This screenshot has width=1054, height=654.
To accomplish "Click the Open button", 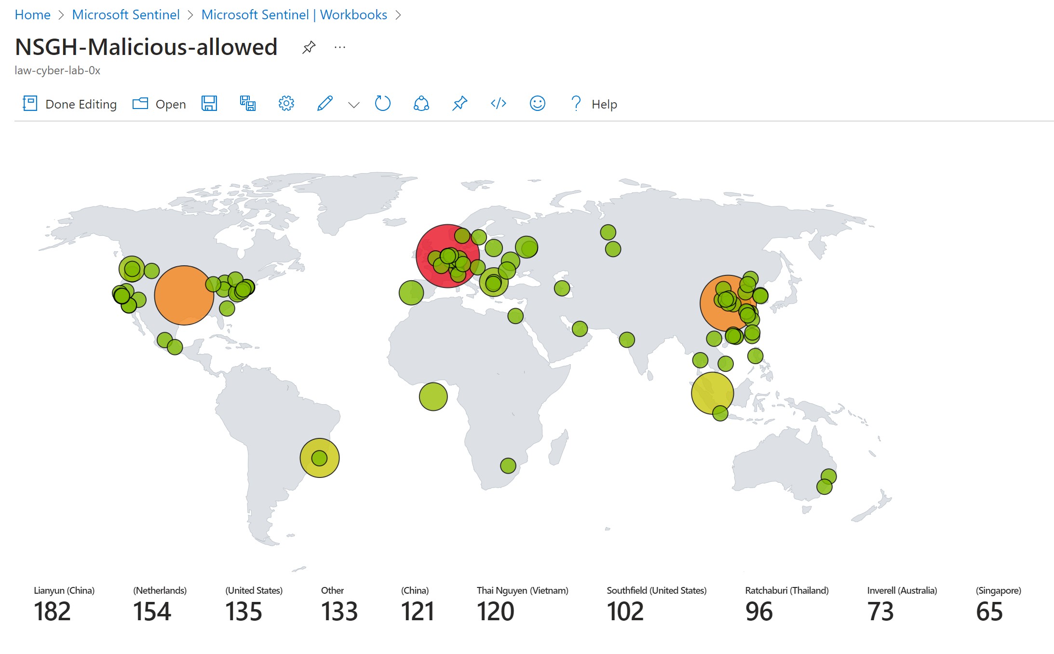I will 160,104.
